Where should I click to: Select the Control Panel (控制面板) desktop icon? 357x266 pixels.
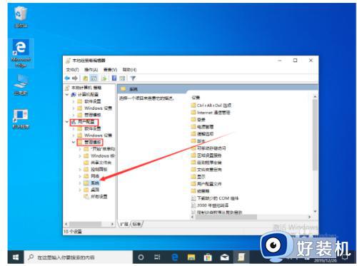pos(21,119)
